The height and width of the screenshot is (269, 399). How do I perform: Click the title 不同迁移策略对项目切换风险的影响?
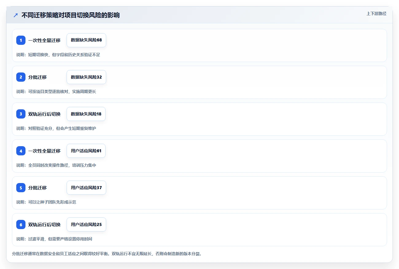tap(71, 15)
